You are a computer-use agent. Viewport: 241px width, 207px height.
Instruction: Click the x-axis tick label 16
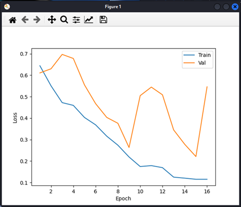coord(207,191)
